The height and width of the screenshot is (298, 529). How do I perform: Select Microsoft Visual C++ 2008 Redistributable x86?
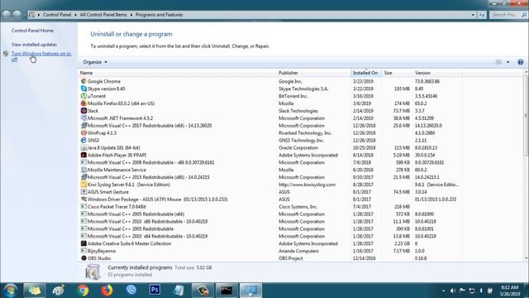point(270,162)
